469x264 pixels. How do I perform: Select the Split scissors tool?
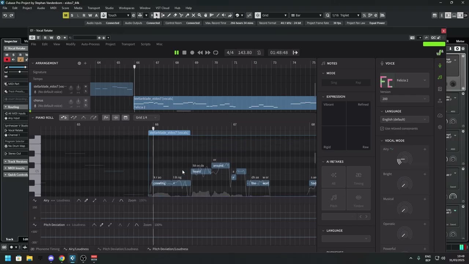pos(181,15)
